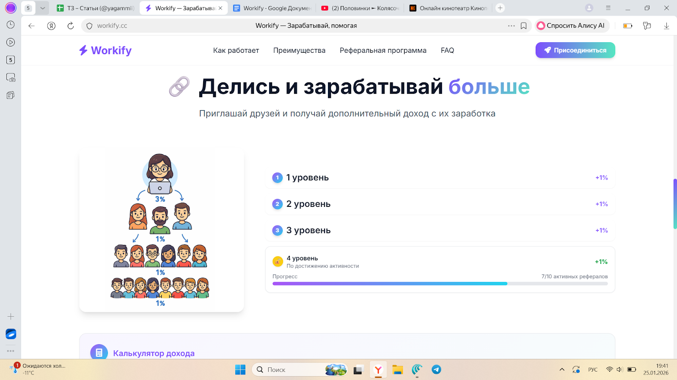Expand the 3 уровень referral row
The width and height of the screenshot is (677, 380).
440,231
